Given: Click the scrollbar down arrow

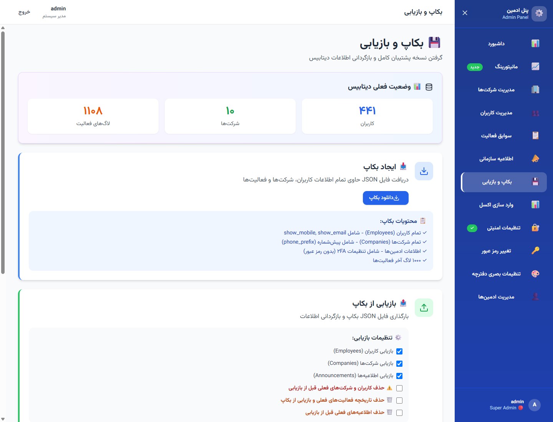Looking at the screenshot, I should click(3, 419).
